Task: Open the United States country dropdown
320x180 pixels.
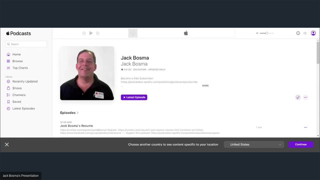Action: [254, 144]
